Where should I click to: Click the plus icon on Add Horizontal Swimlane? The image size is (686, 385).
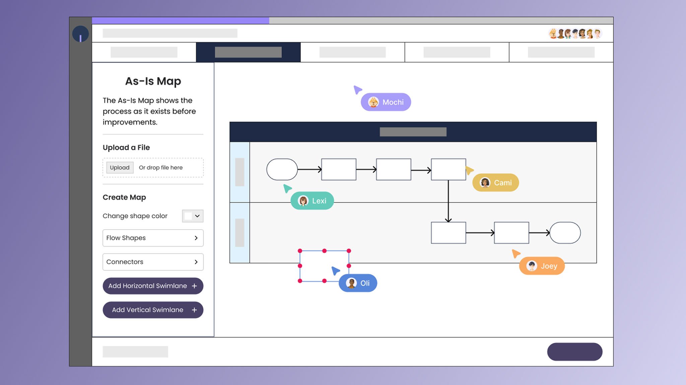point(194,286)
